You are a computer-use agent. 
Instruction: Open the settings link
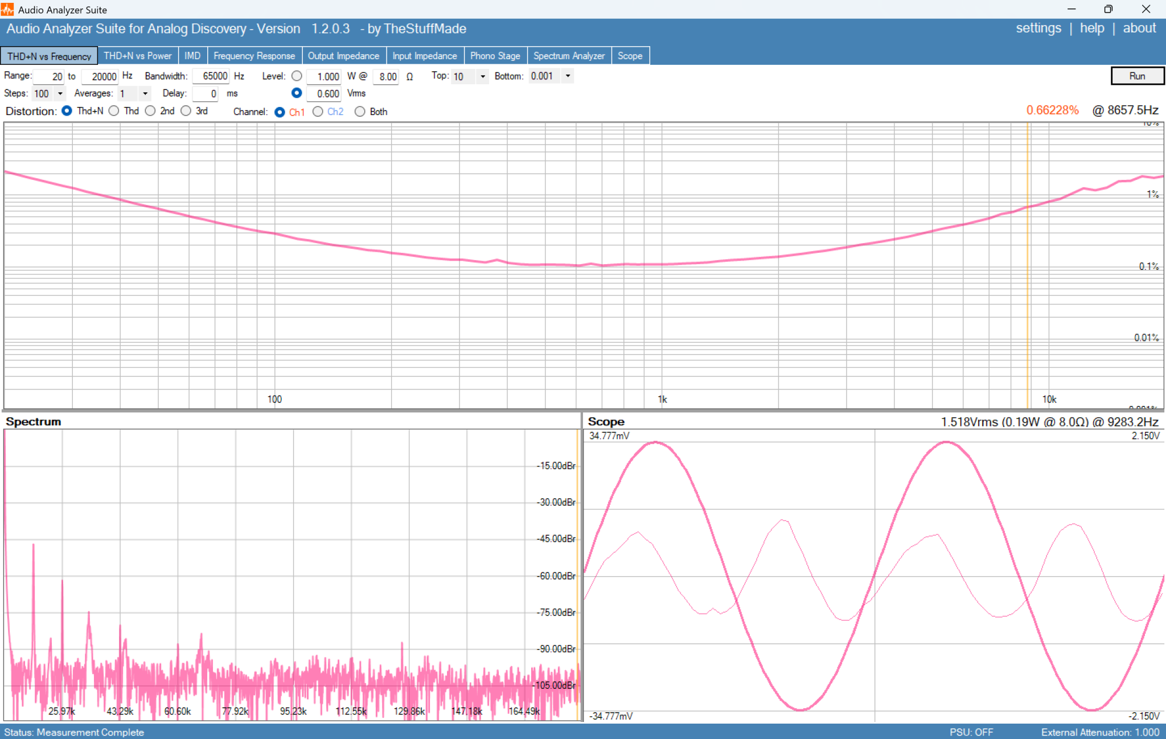[1038, 28]
